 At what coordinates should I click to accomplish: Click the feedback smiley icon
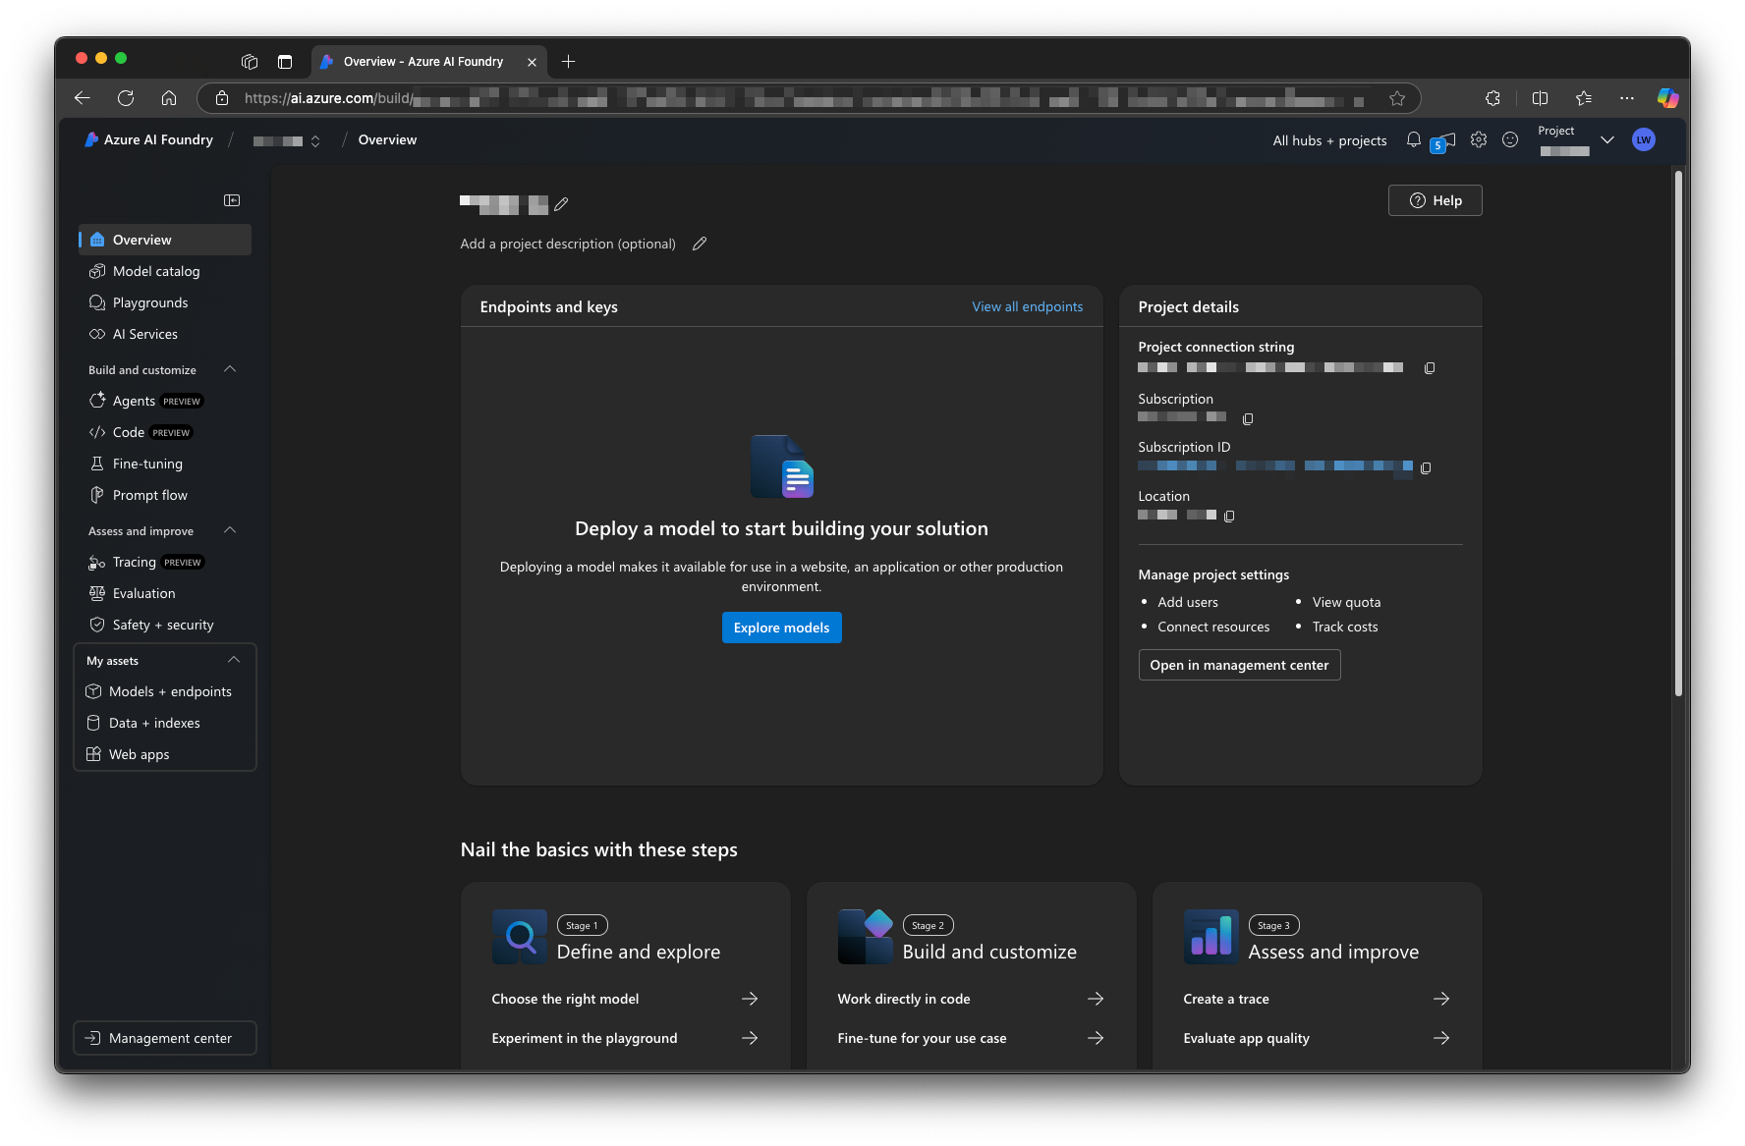[1510, 139]
